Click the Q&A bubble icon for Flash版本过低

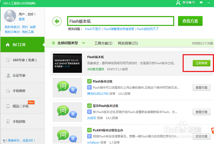point(67,87)
